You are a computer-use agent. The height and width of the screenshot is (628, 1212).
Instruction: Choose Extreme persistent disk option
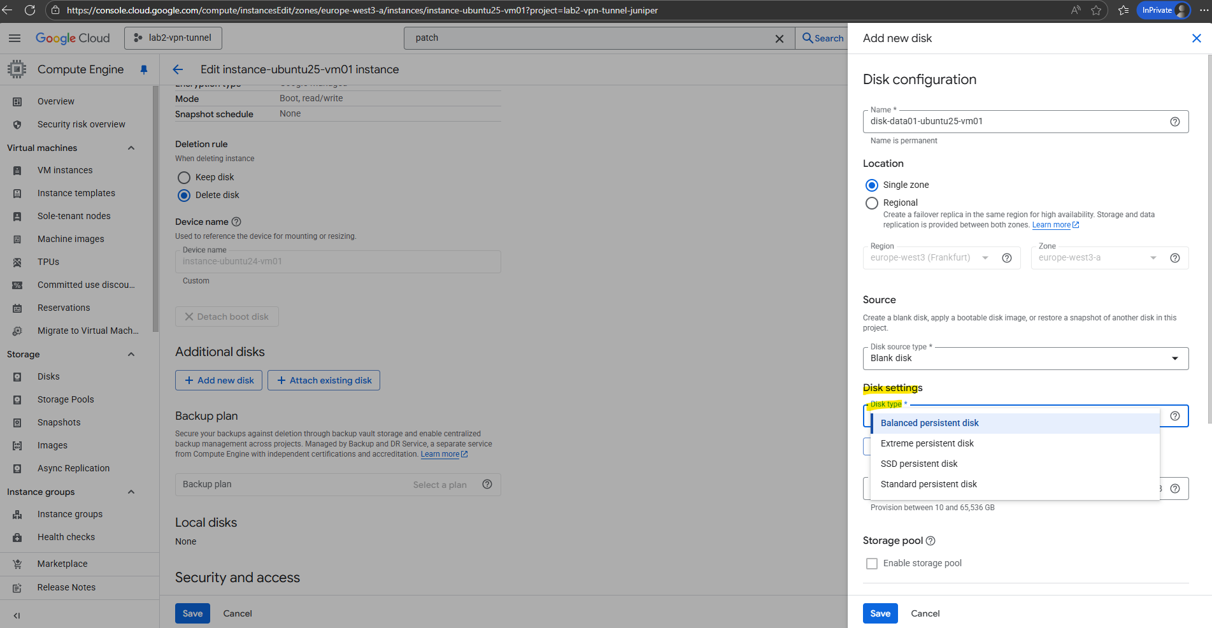pos(1015,443)
